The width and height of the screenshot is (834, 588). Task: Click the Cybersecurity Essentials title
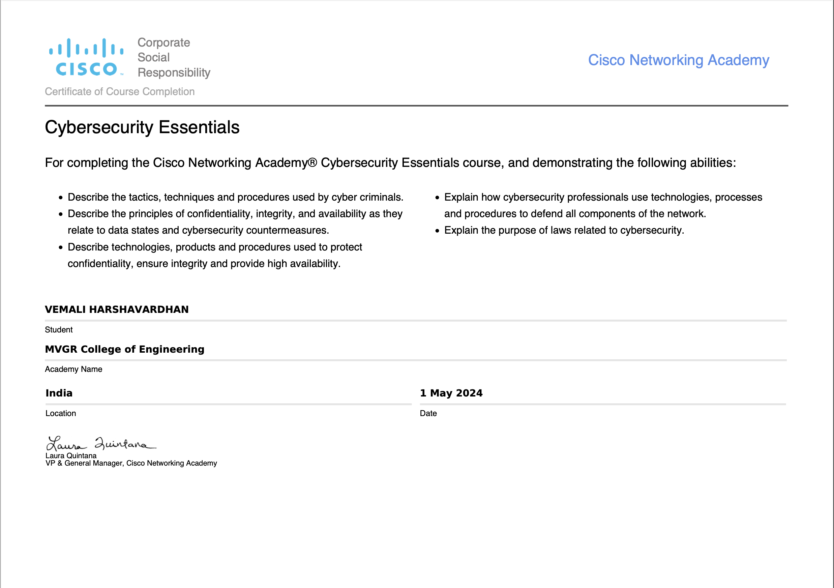click(142, 127)
